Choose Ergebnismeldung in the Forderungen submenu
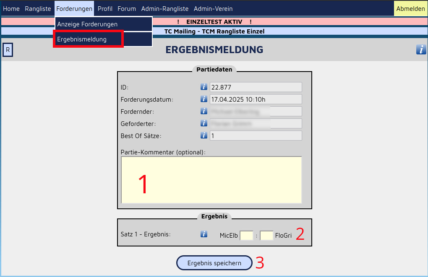The image size is (428, 277). pyautogui.click(x=82, y=39)
